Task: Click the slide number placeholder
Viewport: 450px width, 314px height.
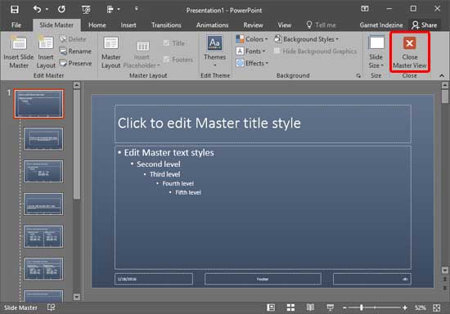Action: 372,279
